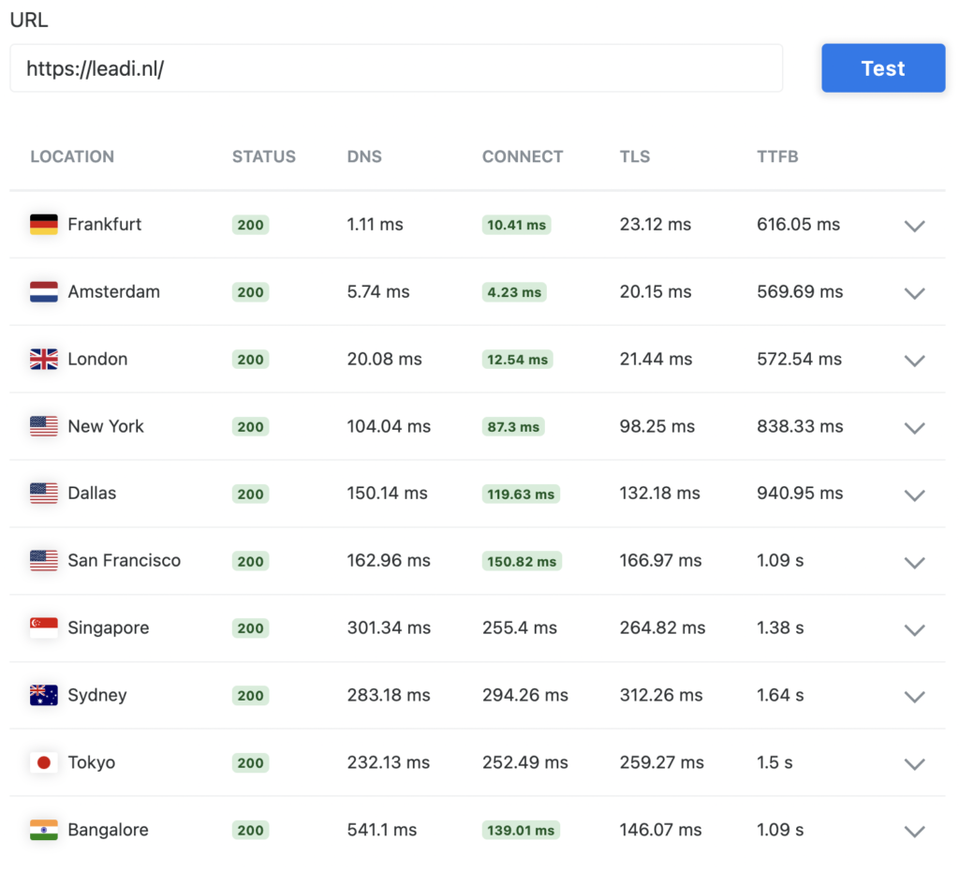Image resolution: width=959 pixels, height=871 pixels.
Task: Expand the New York row details
Action: point(914,428)
